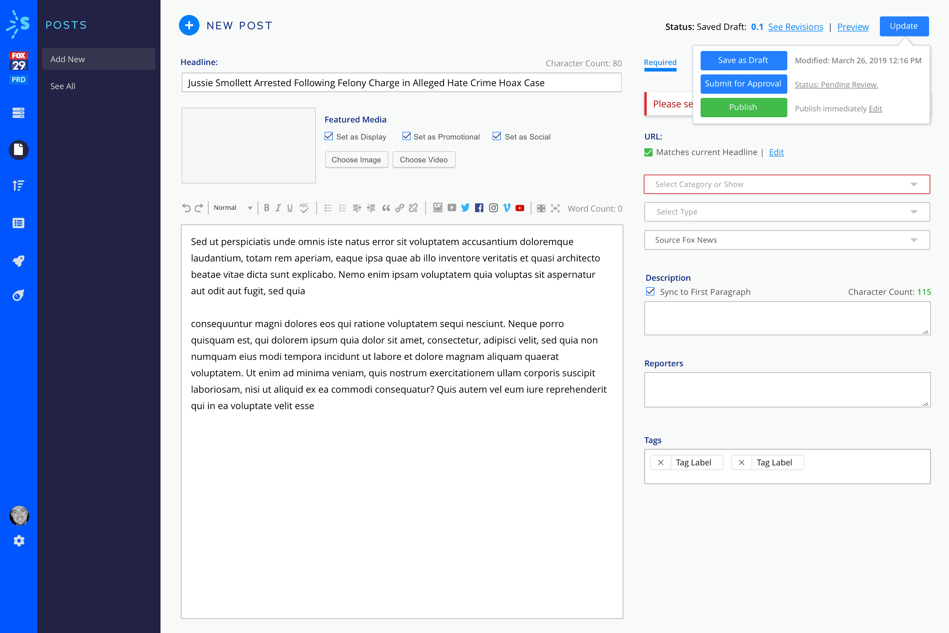Uncheck Set as Display checkbox
This screenshot has width=949, height=633.
[x=329, y=137]
